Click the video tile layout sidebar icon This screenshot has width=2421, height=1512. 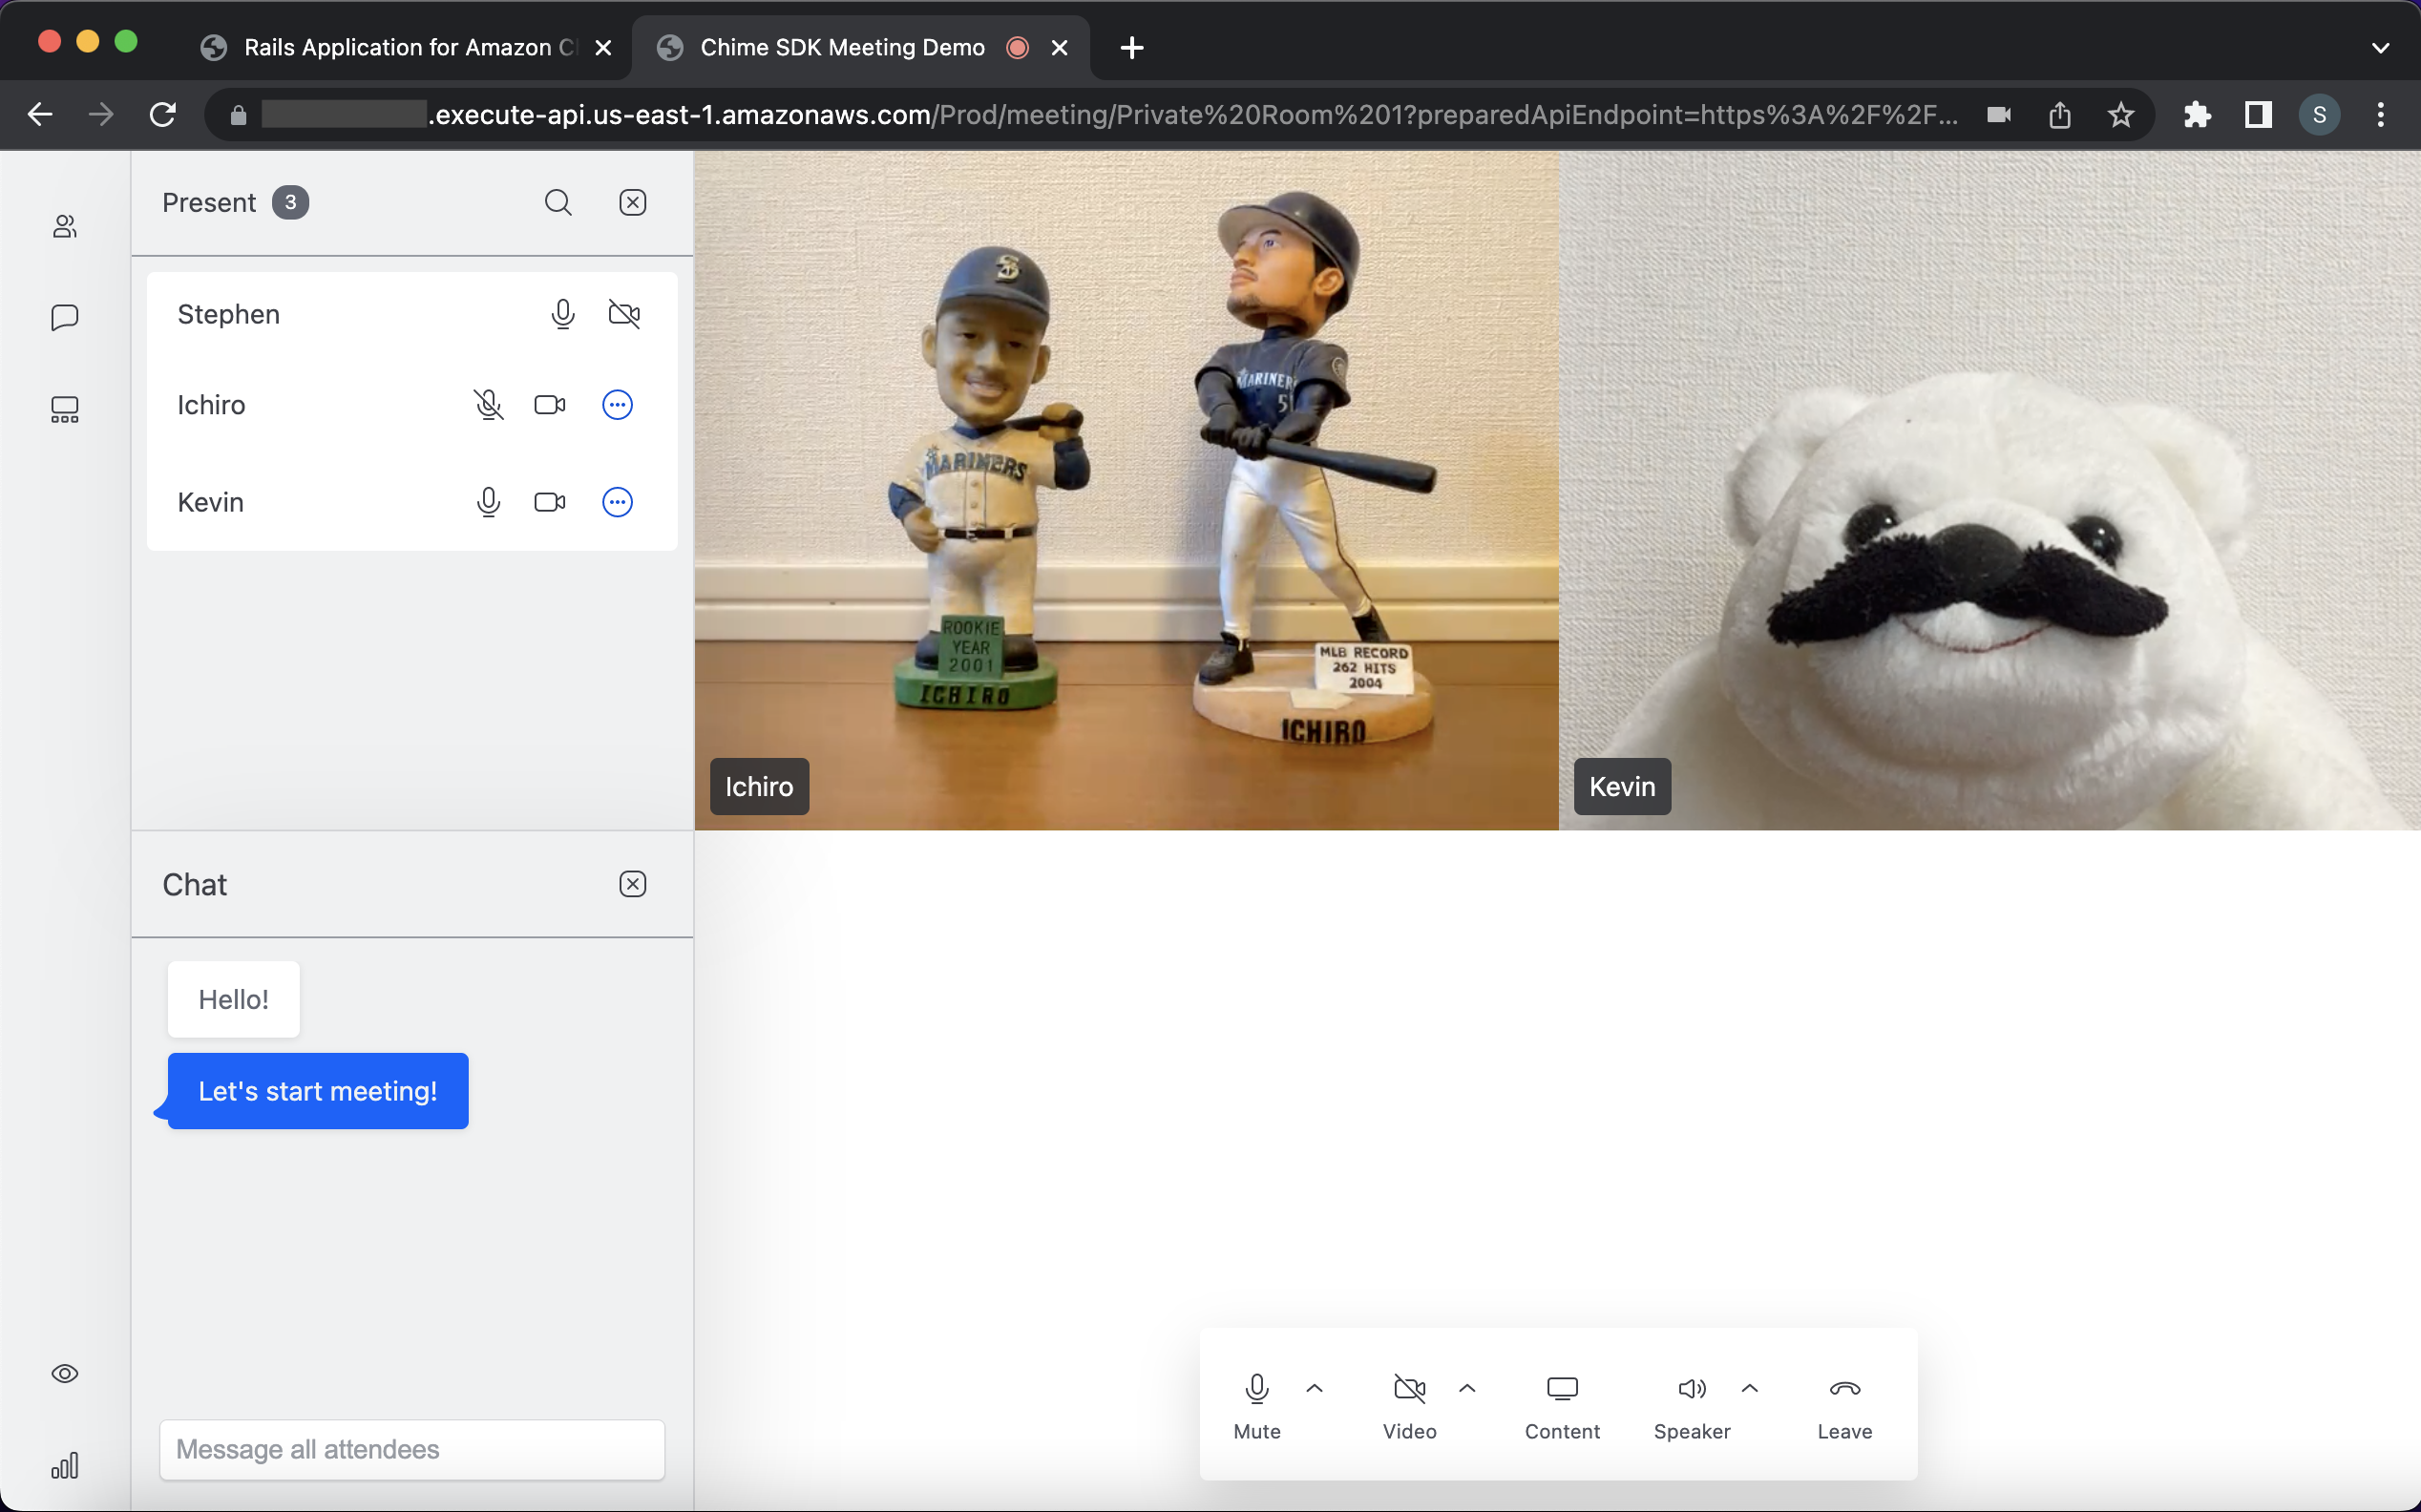coord(65,409)
